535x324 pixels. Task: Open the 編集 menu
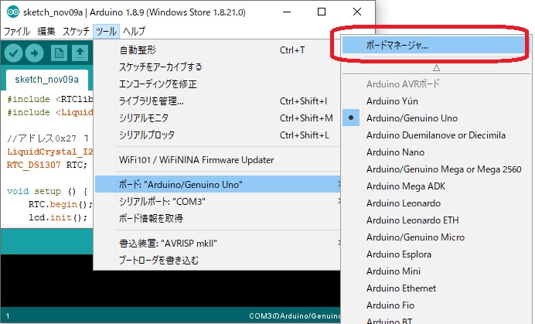[46, 32]
